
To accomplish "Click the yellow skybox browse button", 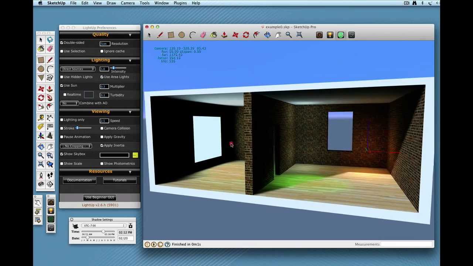I will tap(135, 155).
